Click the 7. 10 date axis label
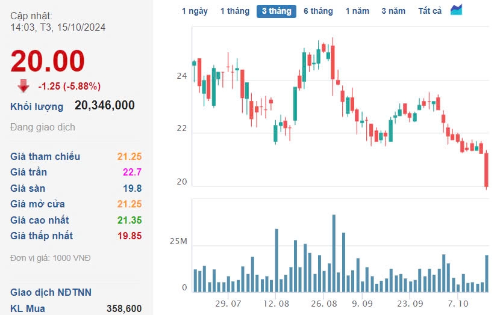Image resolution: width=503 pixels, height=315 pixels. coord(458,304)
